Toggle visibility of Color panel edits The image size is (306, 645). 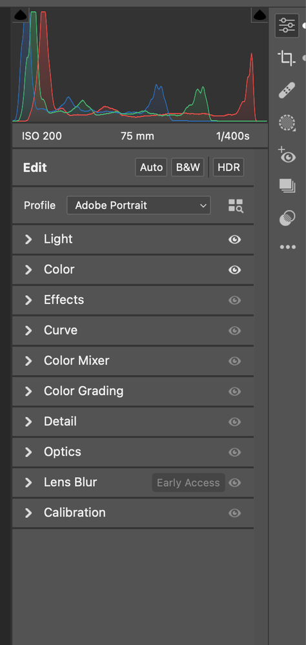[235, 270]
